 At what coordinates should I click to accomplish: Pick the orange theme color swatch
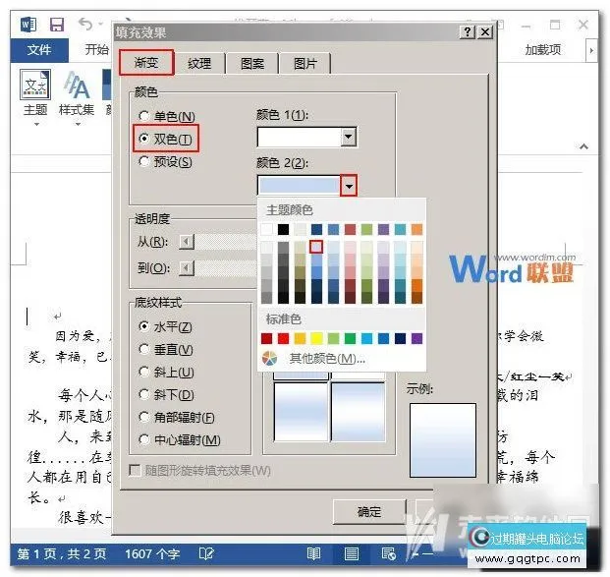[x=416, y=229]
